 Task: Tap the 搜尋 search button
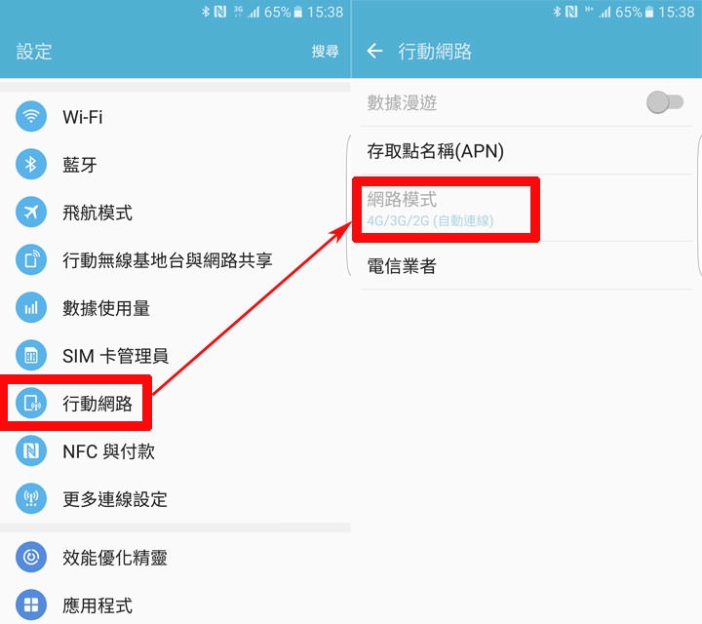point(325,51)
